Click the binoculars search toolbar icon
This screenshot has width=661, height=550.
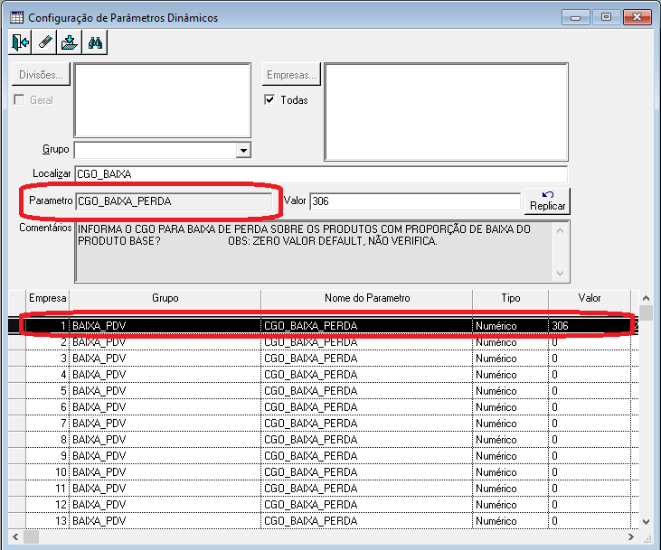[95, 42]
